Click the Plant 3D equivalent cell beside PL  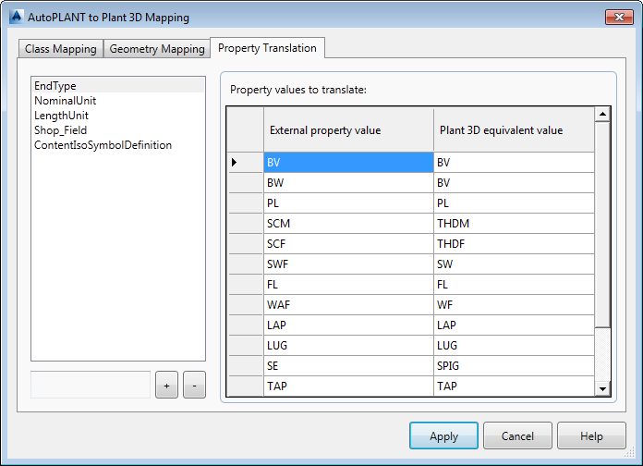[x=514, y=202]
